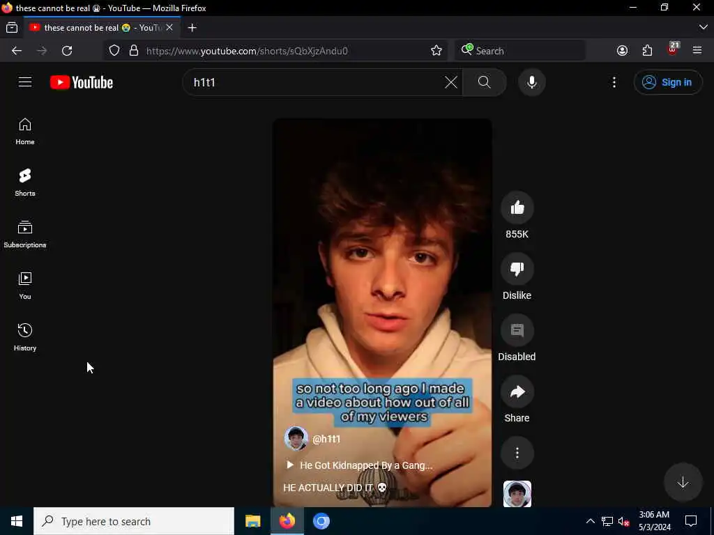Open the Extensions puzzle icon
Viewport: 714px width, 535px height.
pos(647,50)
